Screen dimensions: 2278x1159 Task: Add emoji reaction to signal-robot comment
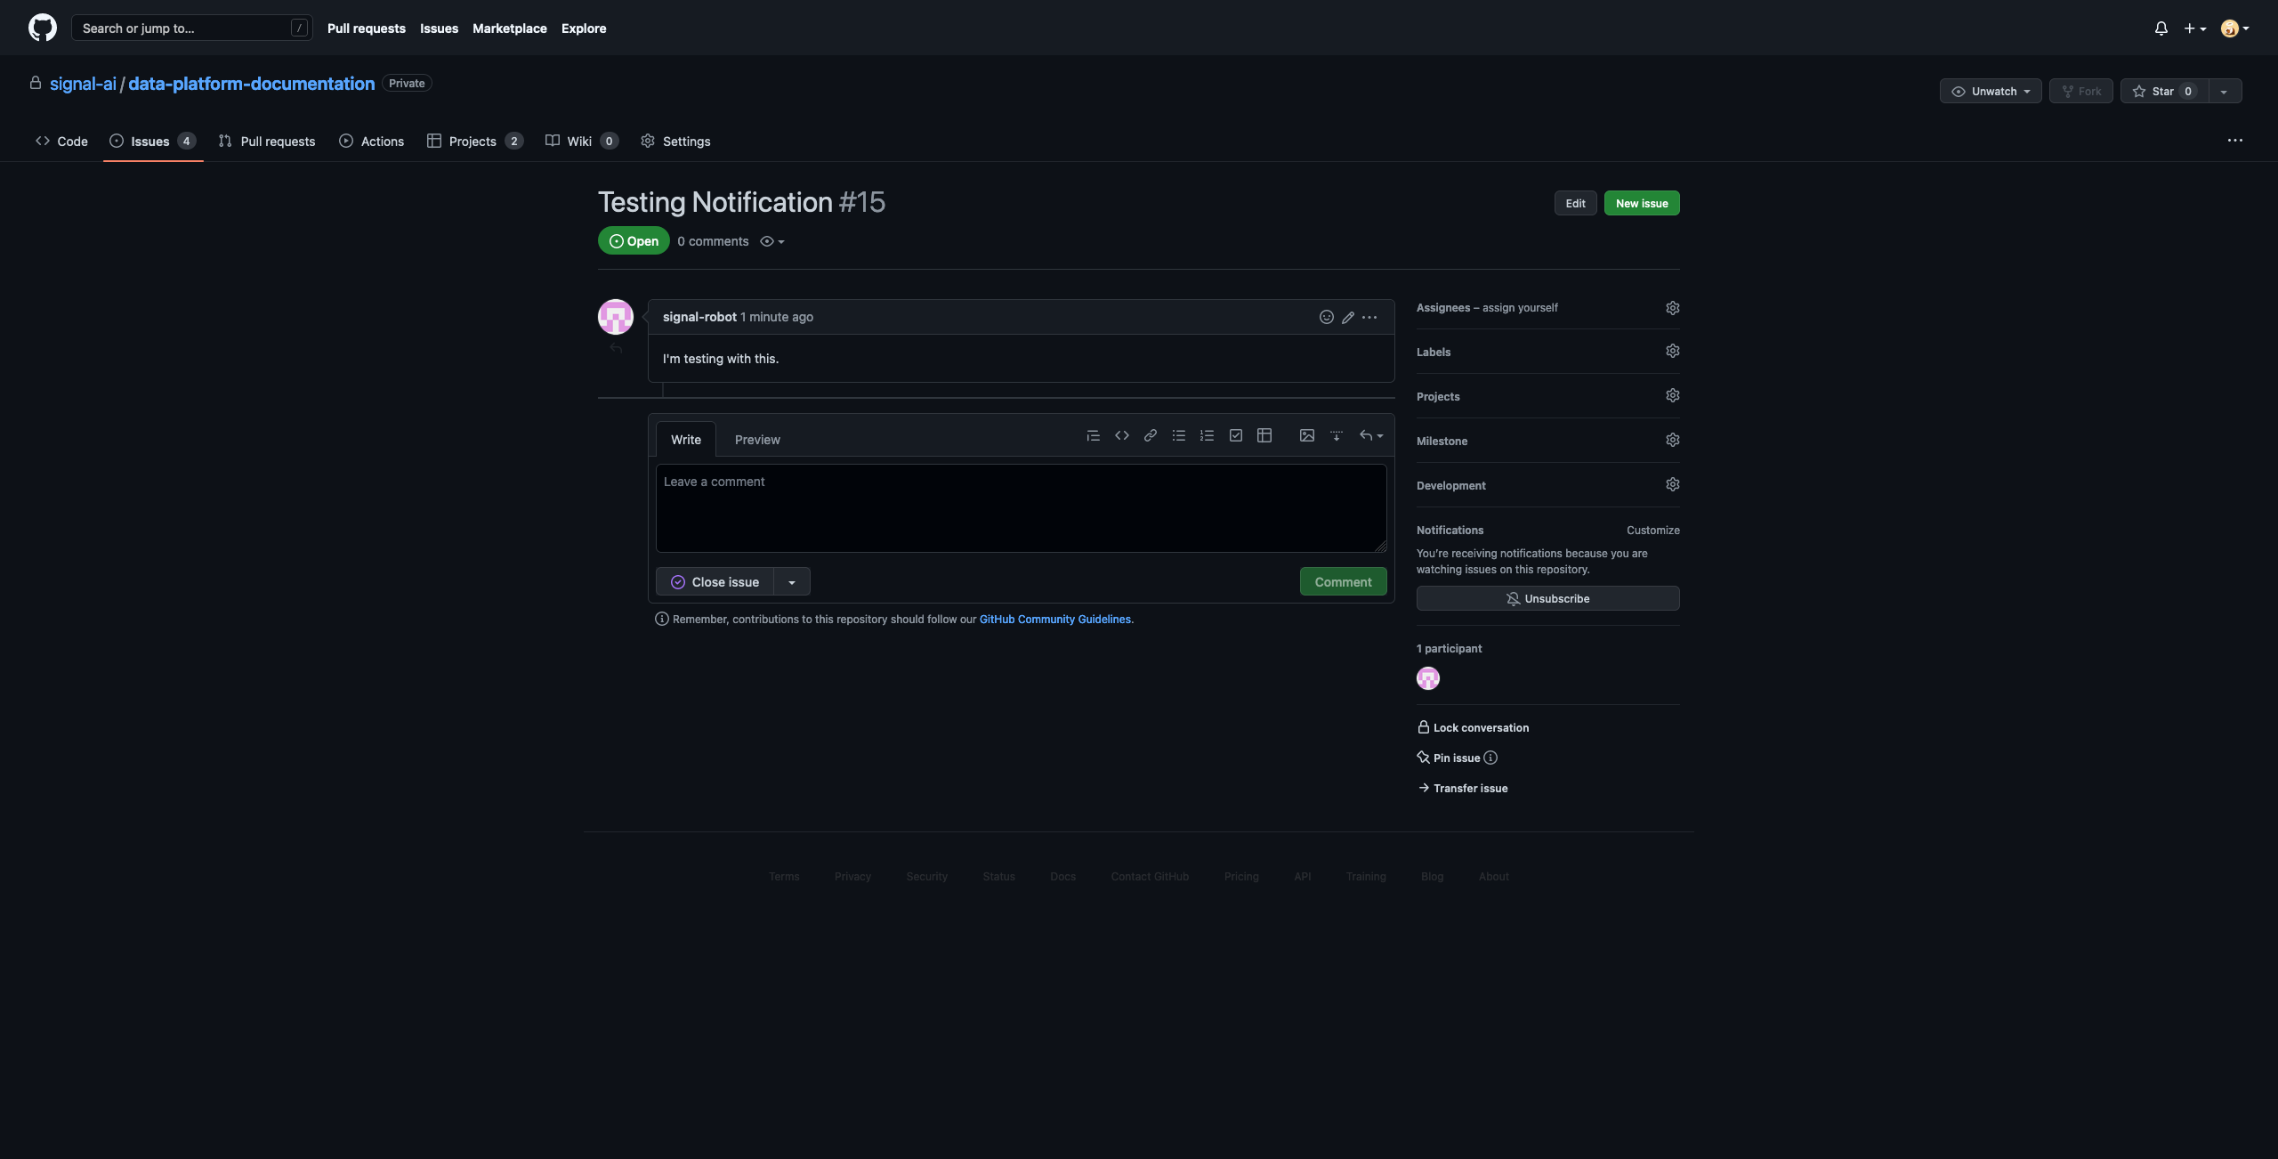(x=1326, y=317)
